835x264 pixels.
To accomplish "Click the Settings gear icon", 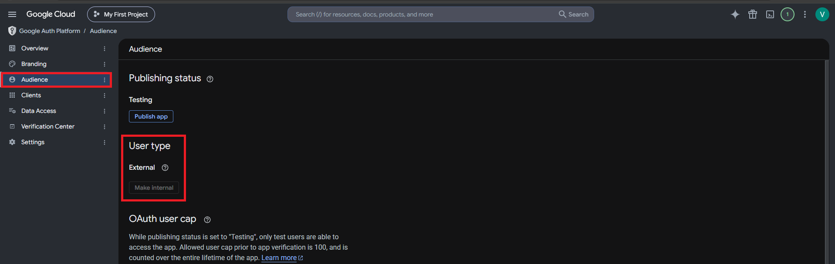I will point(12,142).
